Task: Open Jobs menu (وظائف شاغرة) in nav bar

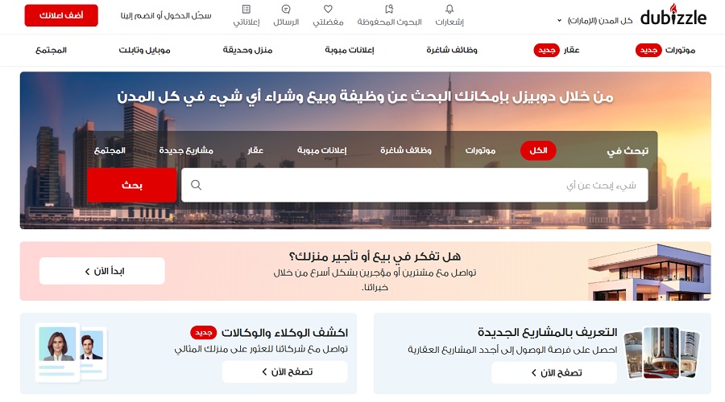Action: click(x=452, y=50)
